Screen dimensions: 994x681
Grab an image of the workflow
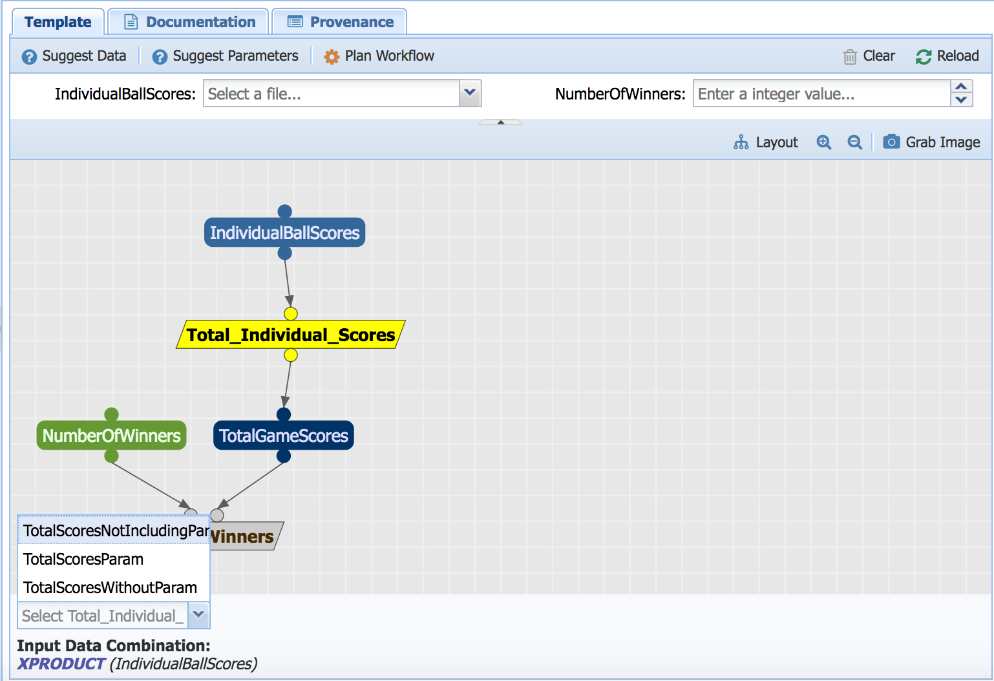pos(931,142)
